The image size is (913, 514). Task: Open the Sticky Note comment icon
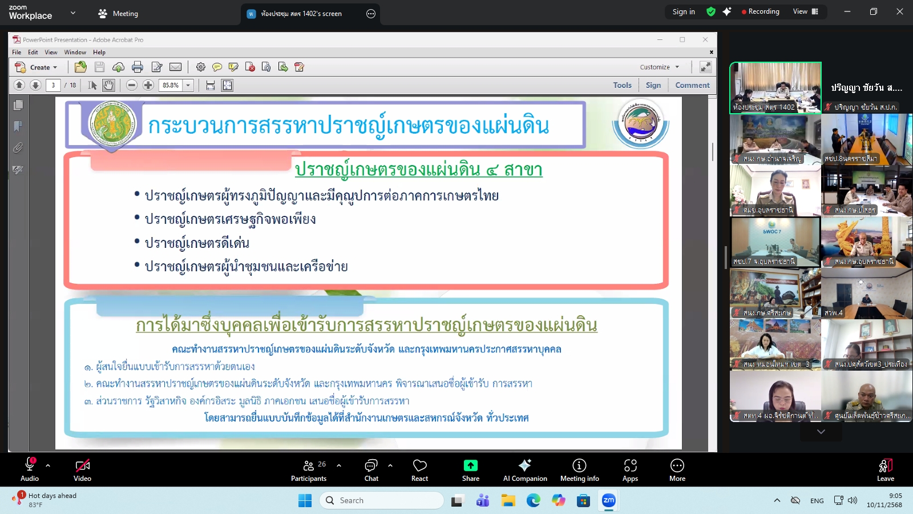pos(217,67)
